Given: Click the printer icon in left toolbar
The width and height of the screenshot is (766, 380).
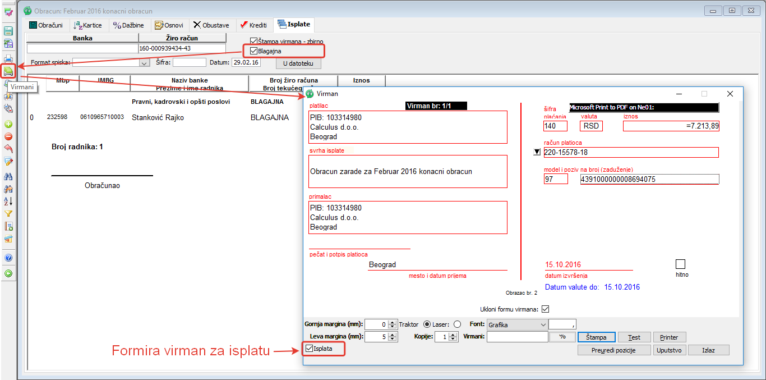Looking at the screenshot, I should [8, 58].
